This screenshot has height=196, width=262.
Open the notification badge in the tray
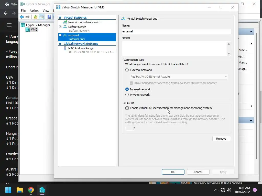[255, 190]
